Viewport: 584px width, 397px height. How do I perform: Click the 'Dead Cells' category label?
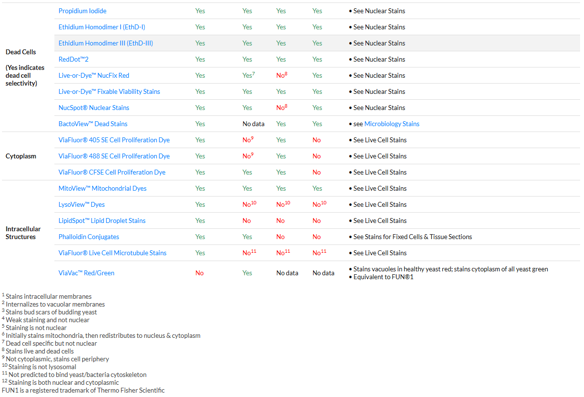[x=21, y=52]
